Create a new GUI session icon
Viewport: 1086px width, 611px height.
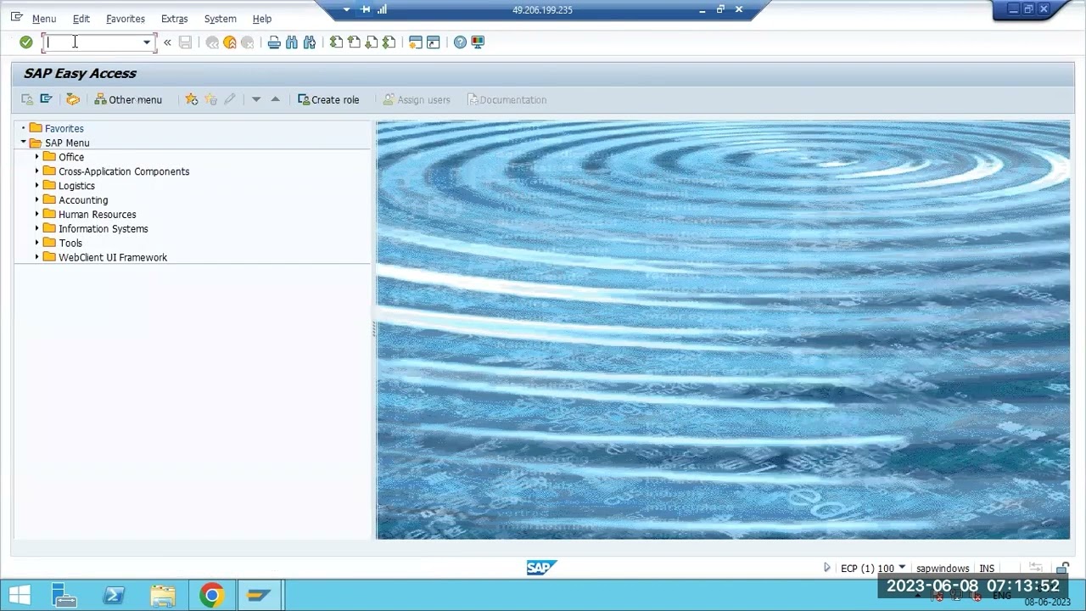(415, 42)
